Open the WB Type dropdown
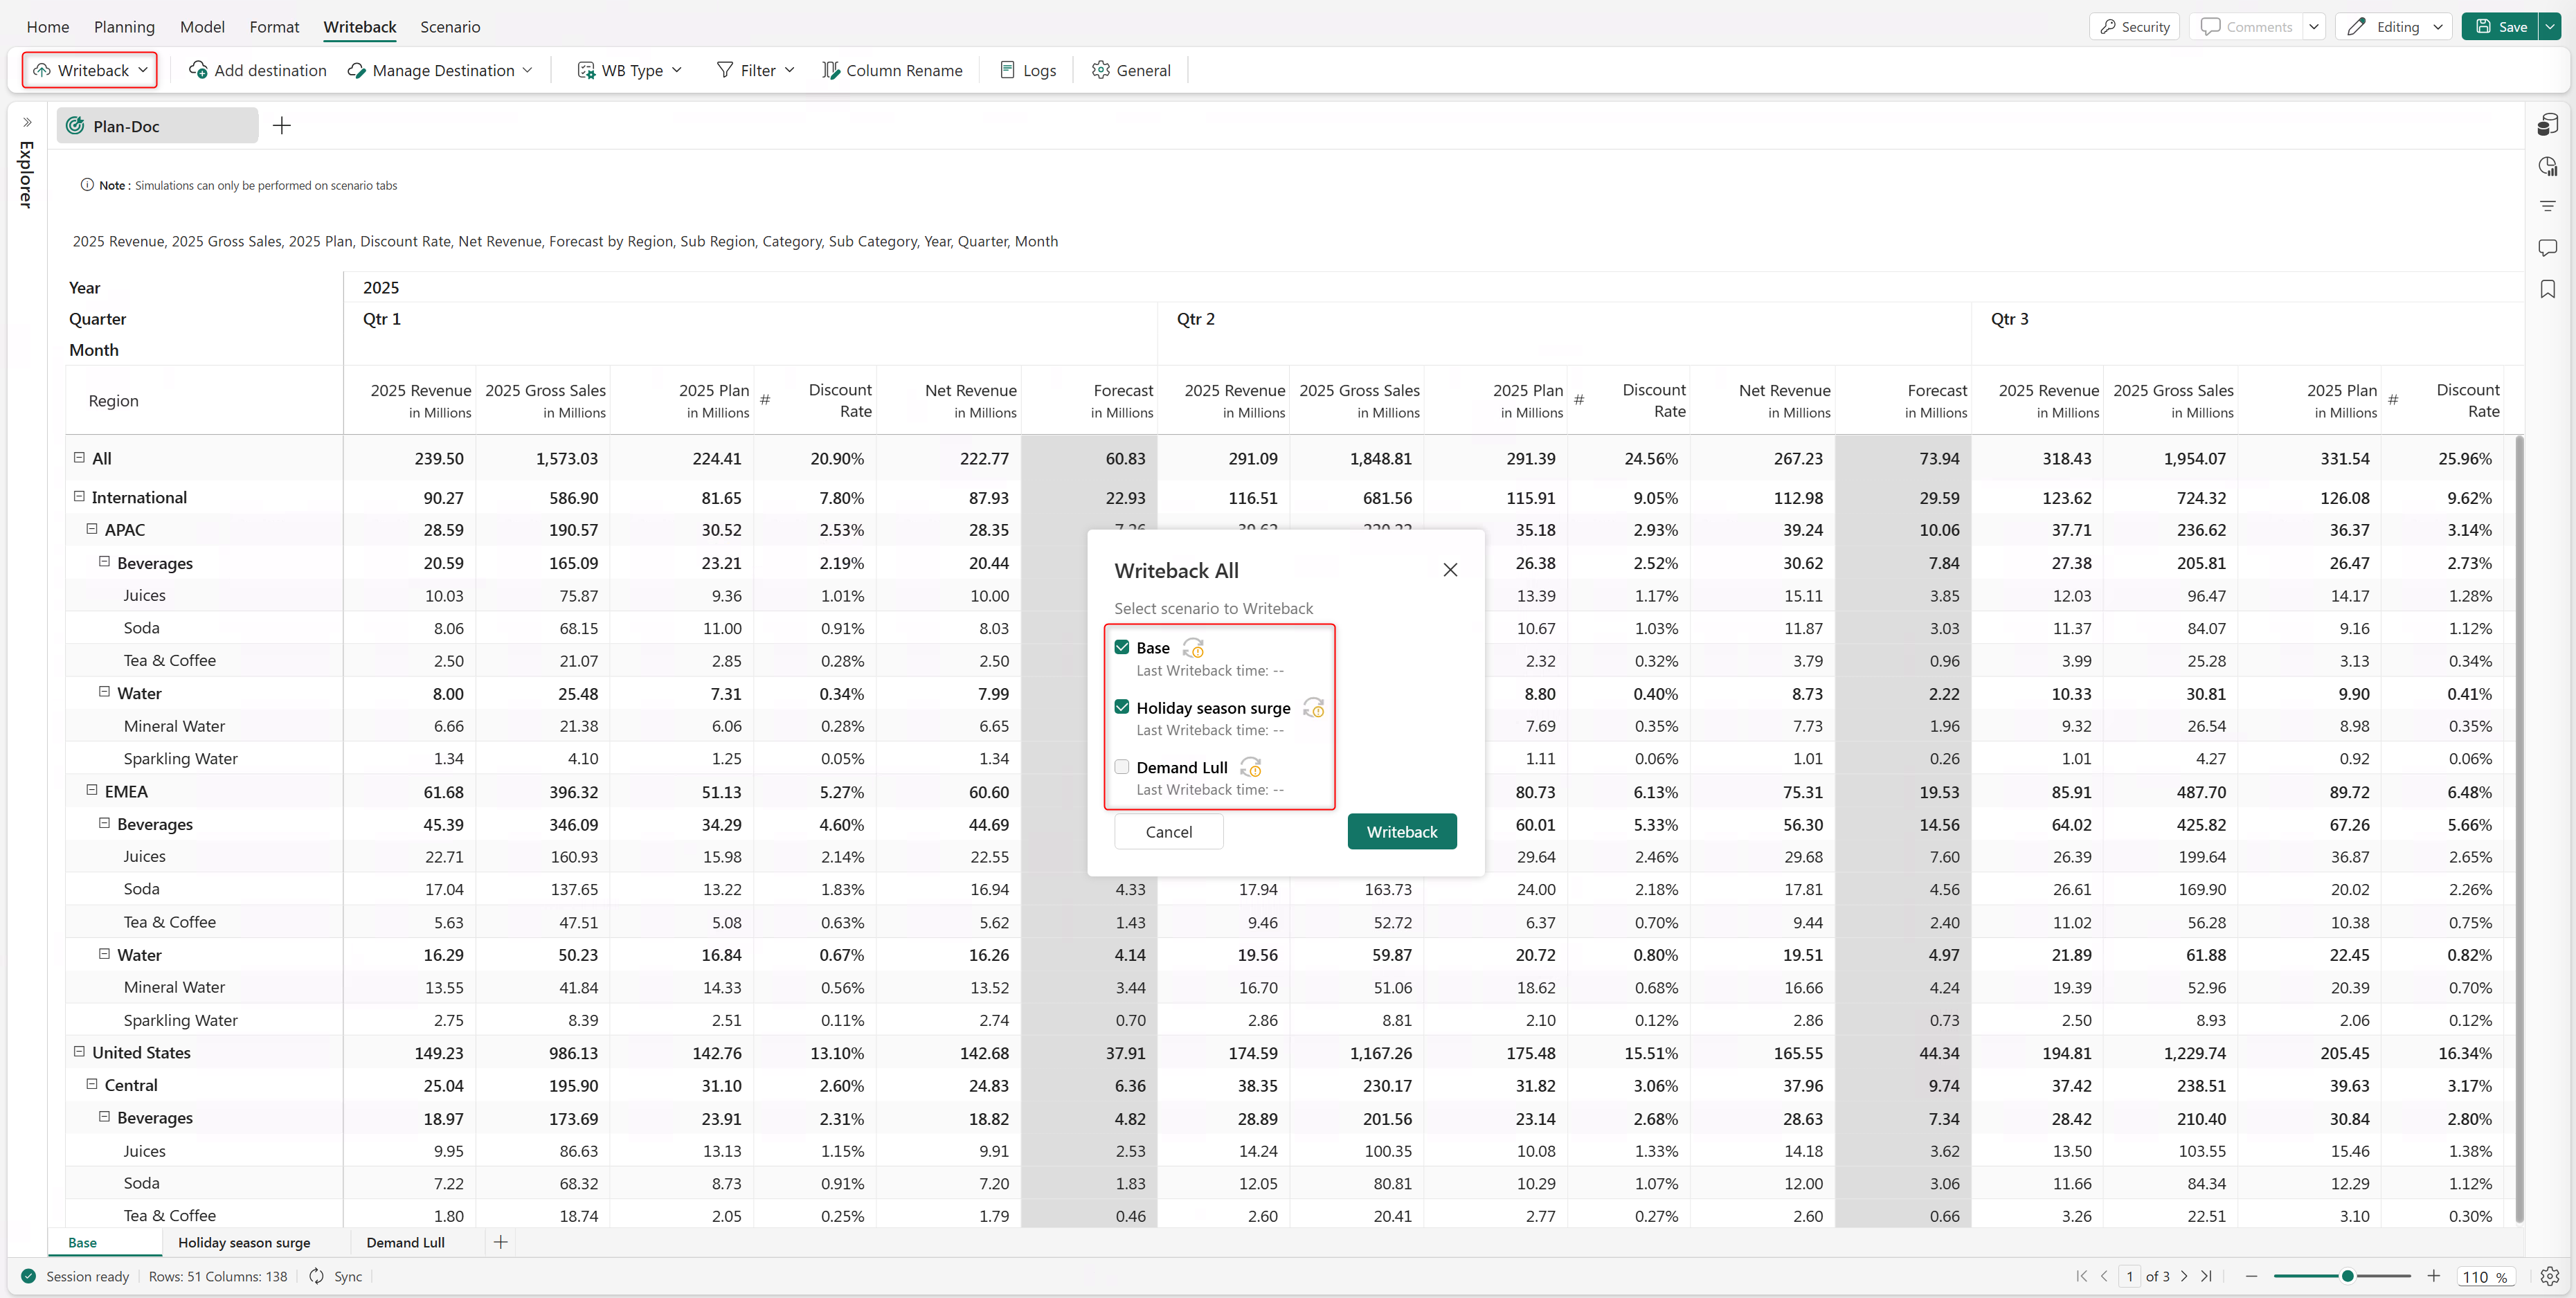 click(631, 70)
